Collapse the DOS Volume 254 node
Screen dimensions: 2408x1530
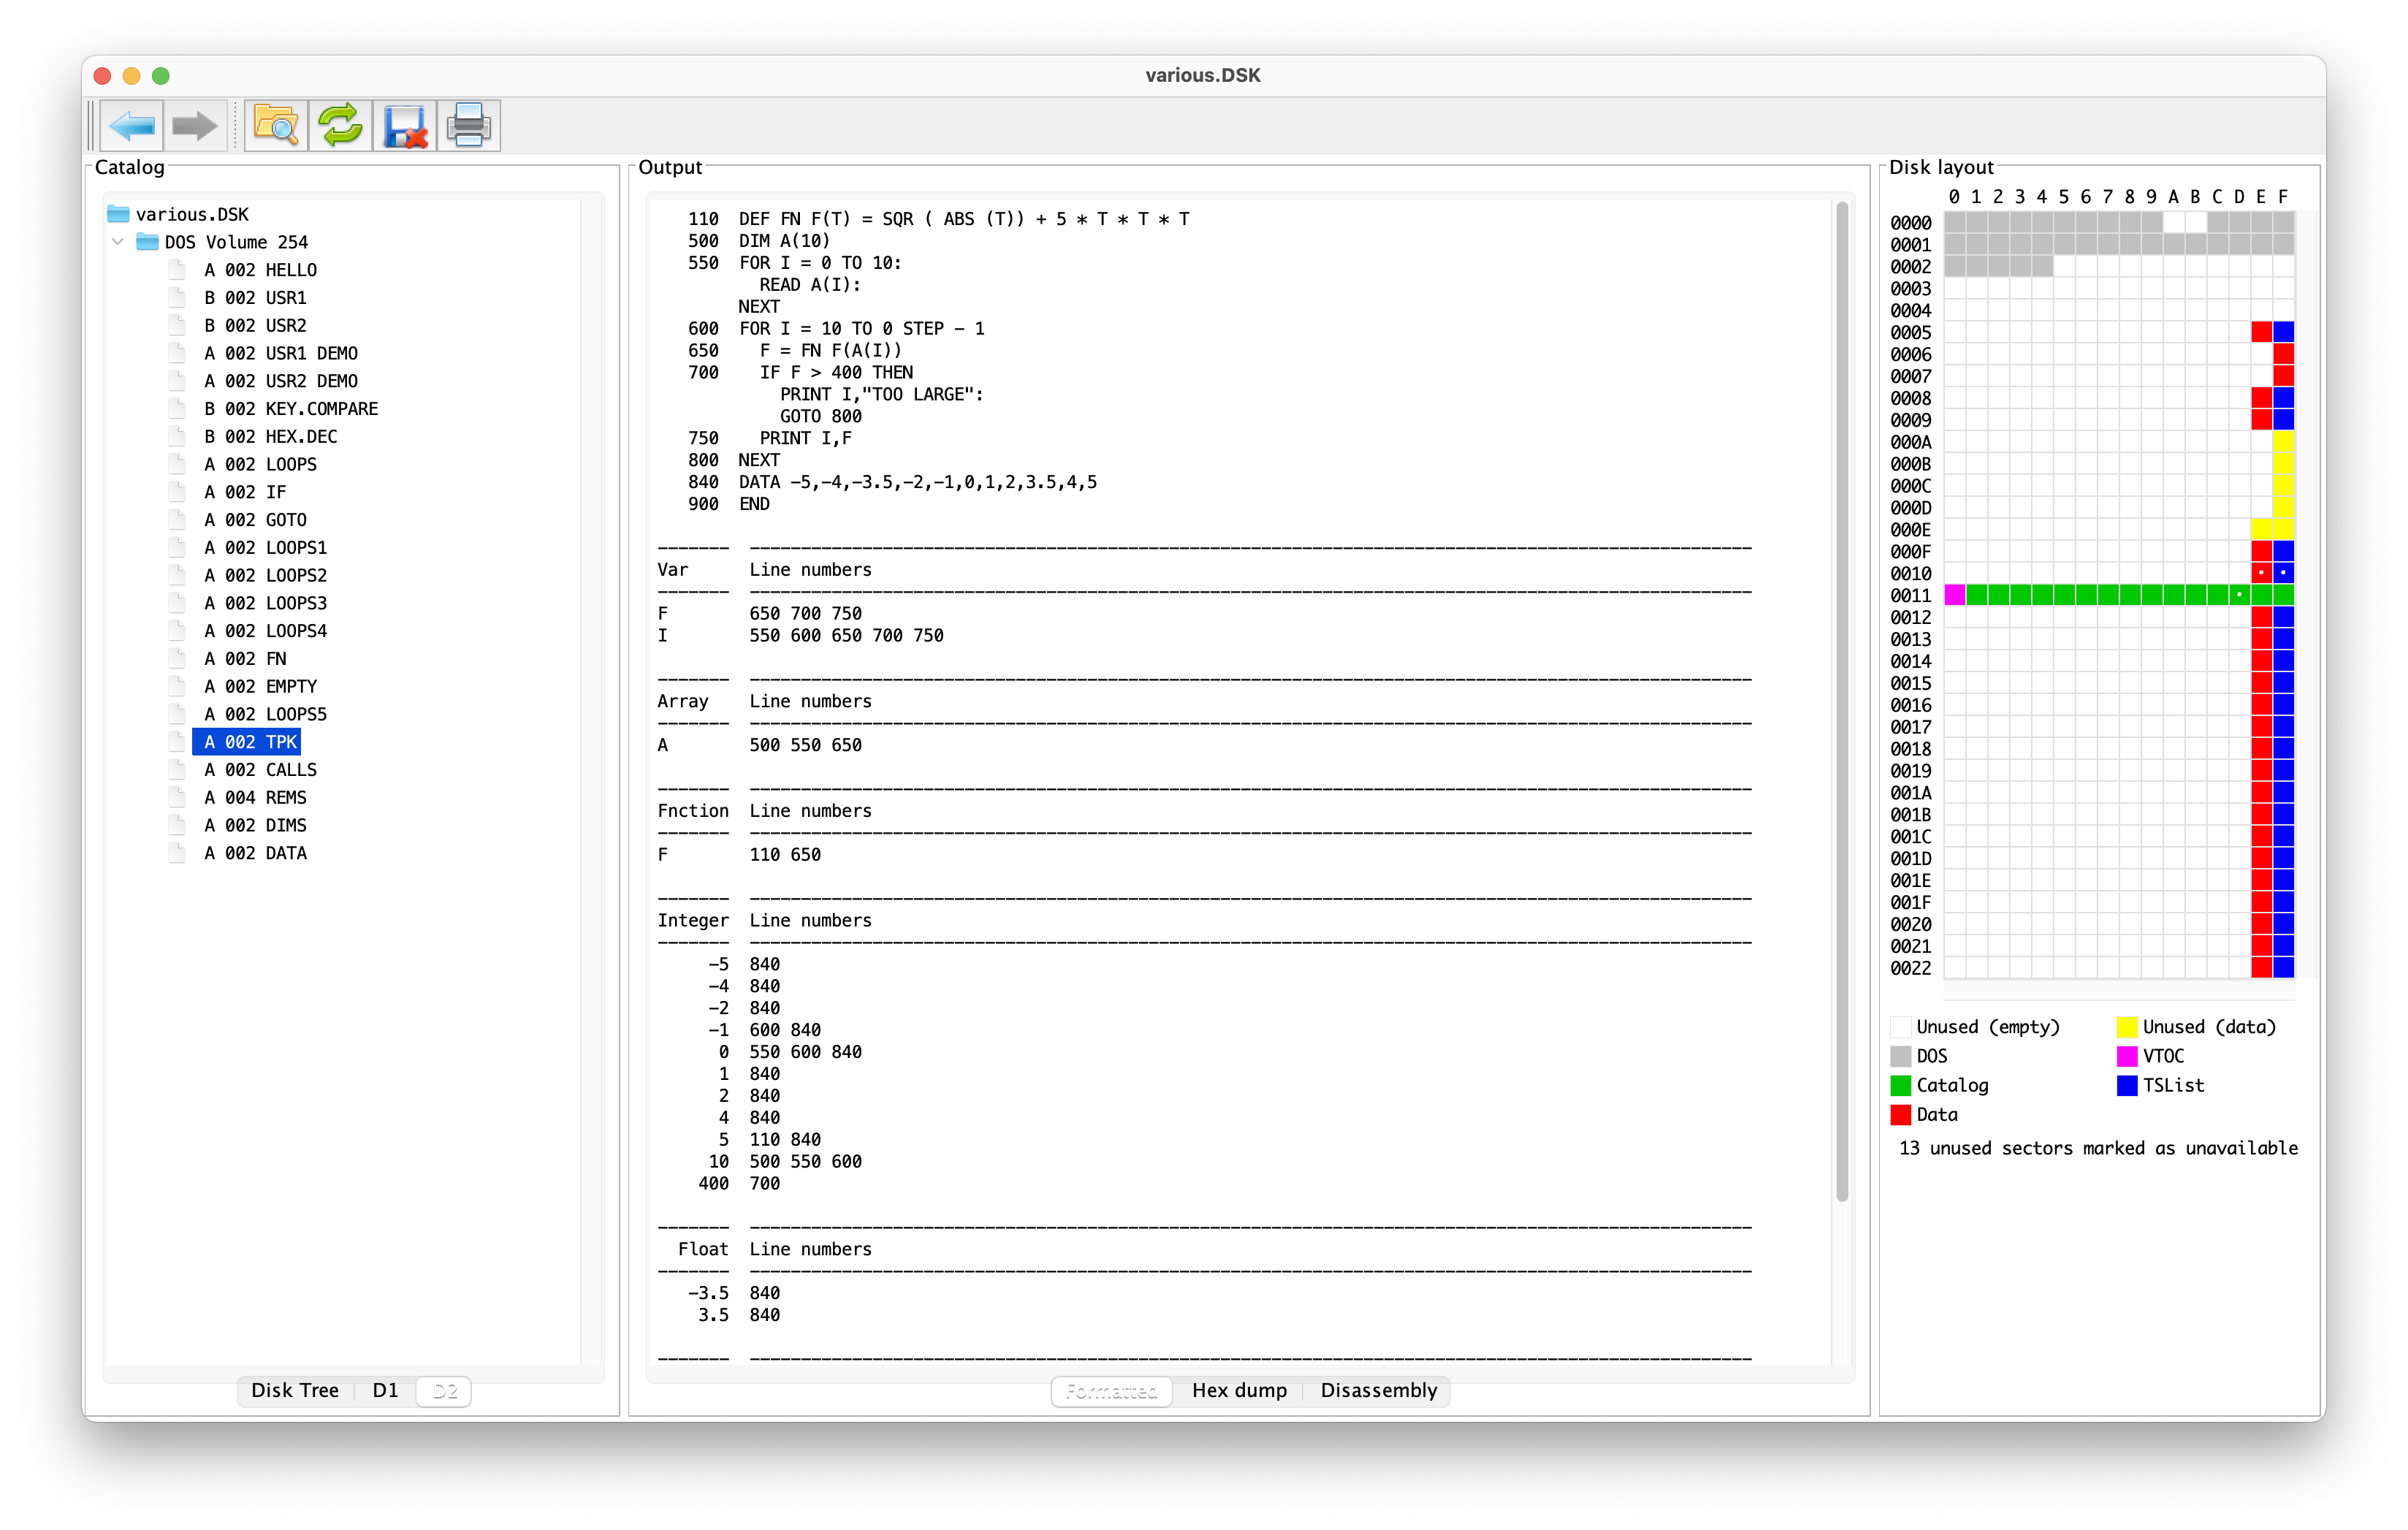pyautogui.click(x=118, y=242)
